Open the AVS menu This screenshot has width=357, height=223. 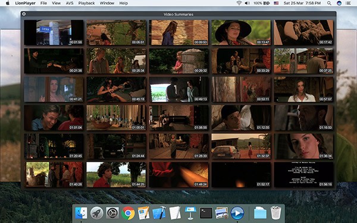pyautogui.click(x=70, y=3)
